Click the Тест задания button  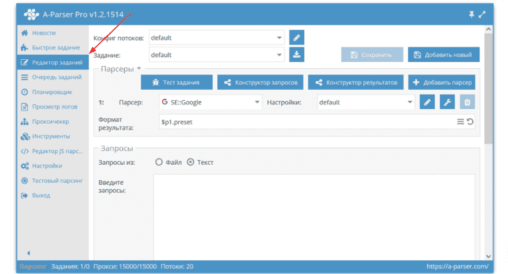click(x=177, y=82)
